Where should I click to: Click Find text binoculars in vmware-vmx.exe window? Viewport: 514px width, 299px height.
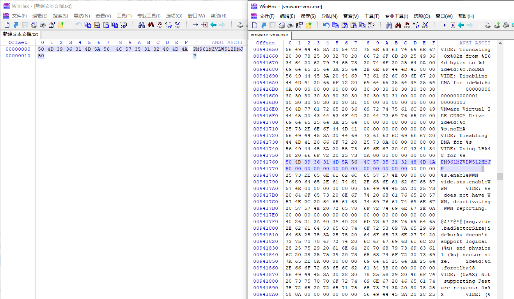point(389,25)
